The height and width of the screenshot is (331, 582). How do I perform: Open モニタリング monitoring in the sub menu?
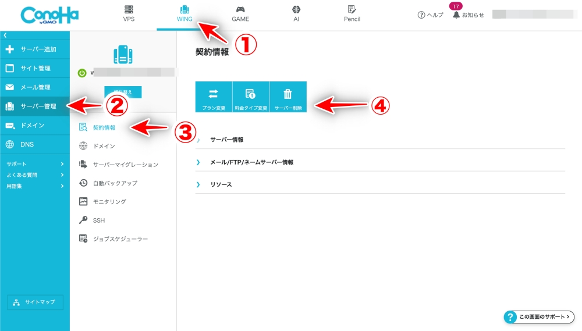(109, 201)
